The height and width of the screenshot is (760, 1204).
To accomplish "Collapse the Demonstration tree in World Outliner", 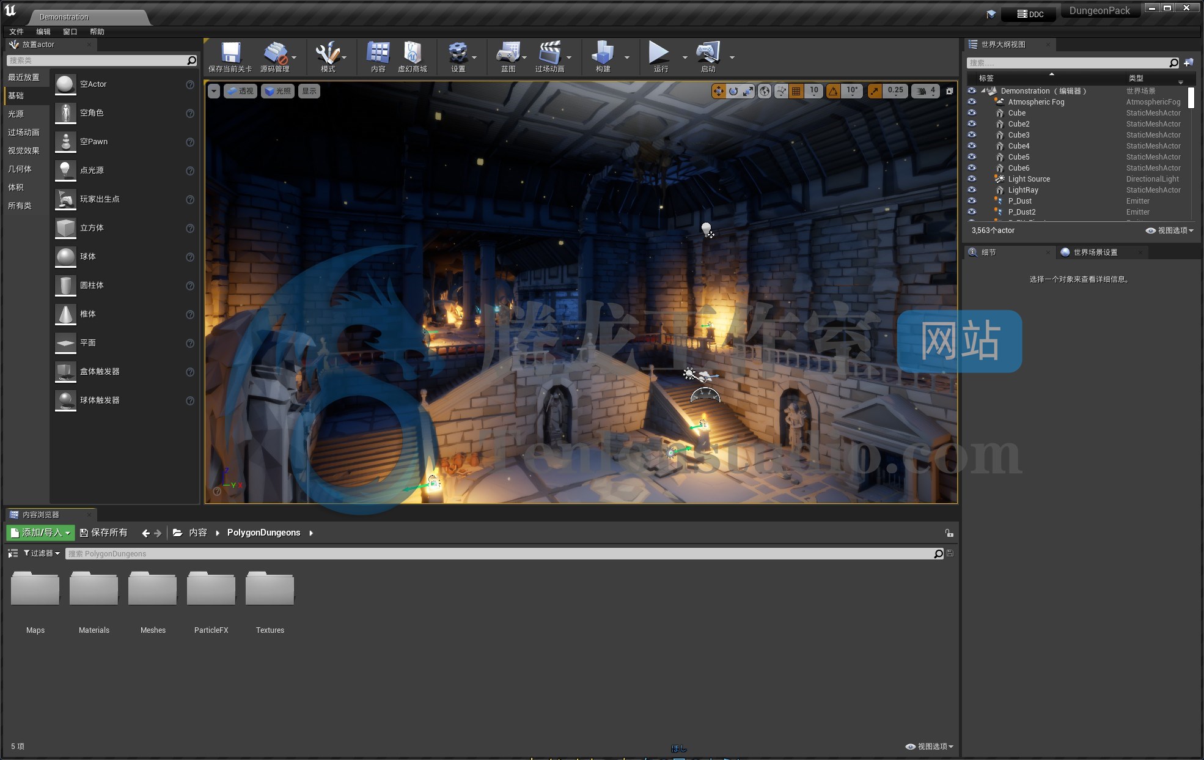I will (983, 90).
